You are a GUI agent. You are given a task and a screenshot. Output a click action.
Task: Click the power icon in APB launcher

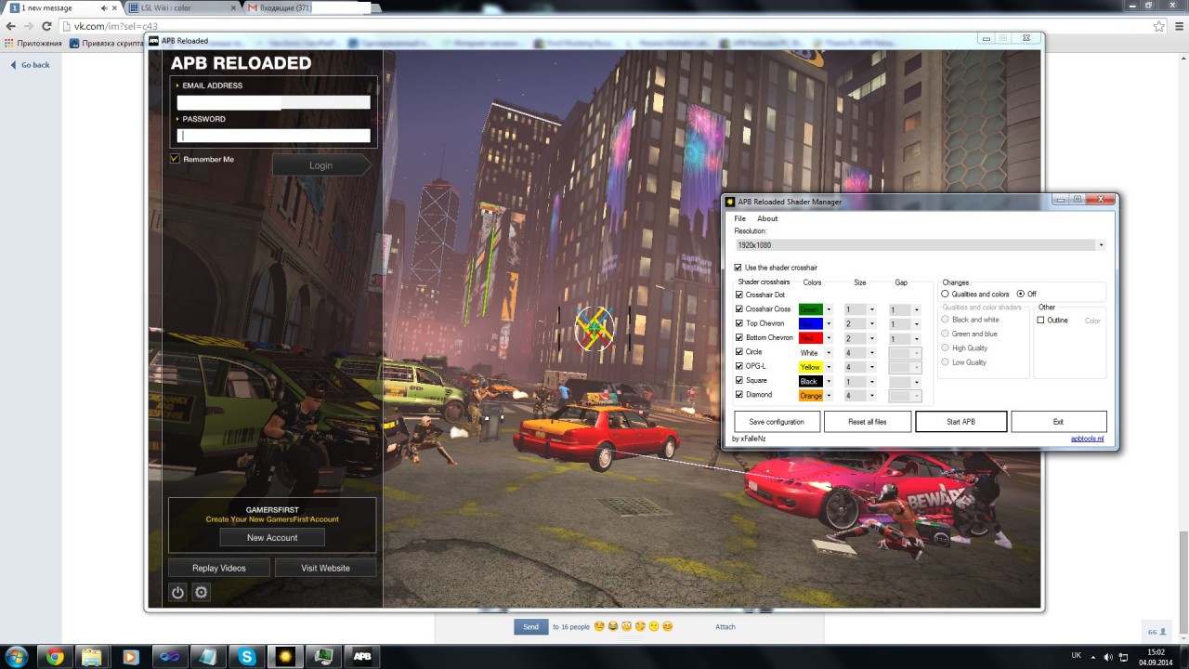pos(177,592)
